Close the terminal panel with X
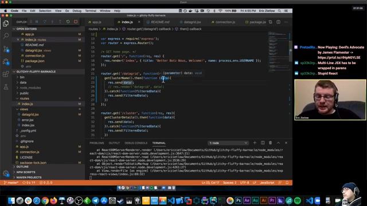 click(x=286, y=142)
